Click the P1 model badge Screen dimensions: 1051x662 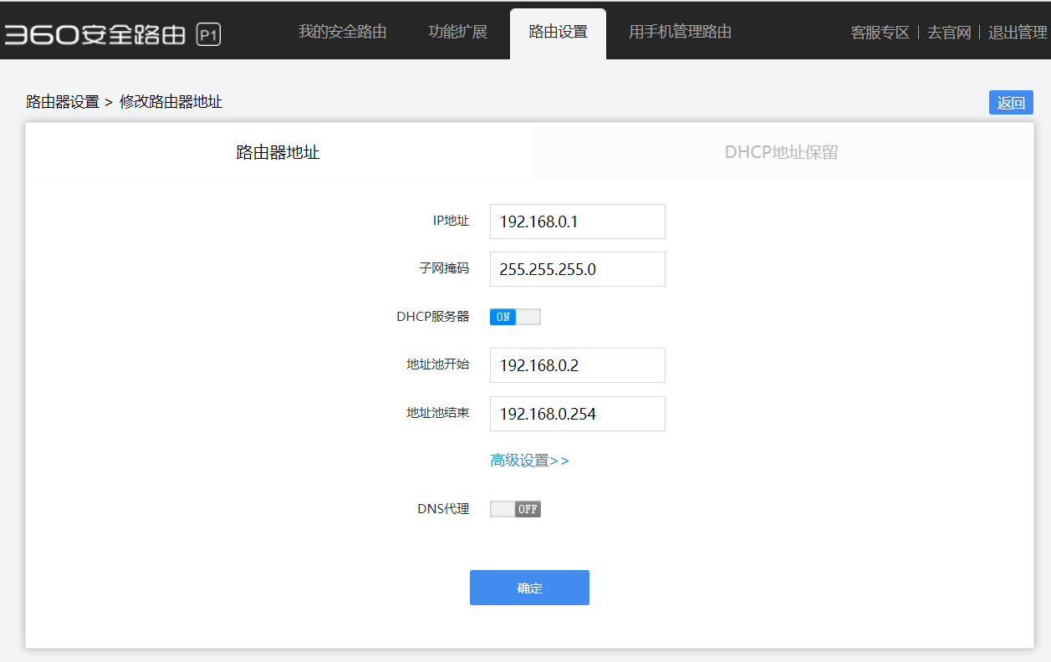(x=208, y=34)
